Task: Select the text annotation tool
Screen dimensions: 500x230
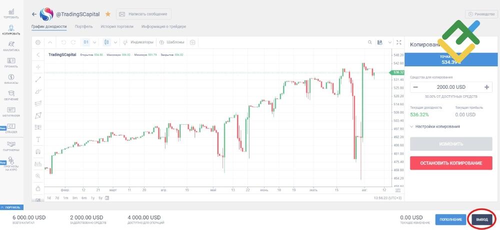Action: point(38,139)
